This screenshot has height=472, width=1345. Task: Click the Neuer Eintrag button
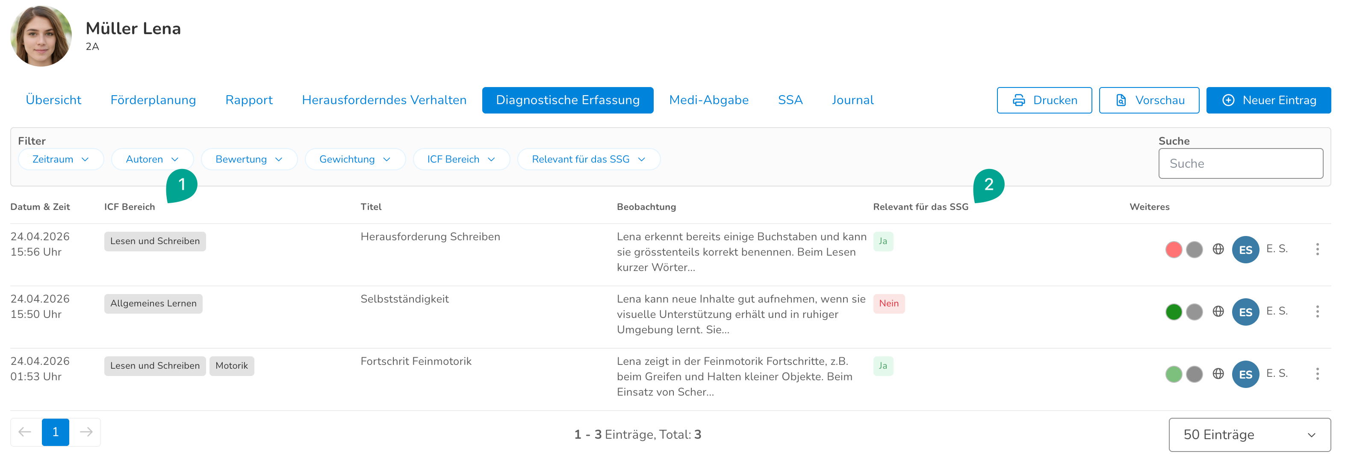tap(1268, 100)
